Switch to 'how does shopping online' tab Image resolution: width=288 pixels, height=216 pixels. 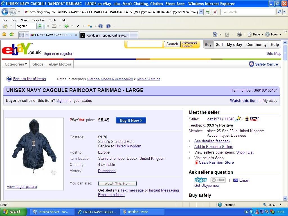point(105,35)
